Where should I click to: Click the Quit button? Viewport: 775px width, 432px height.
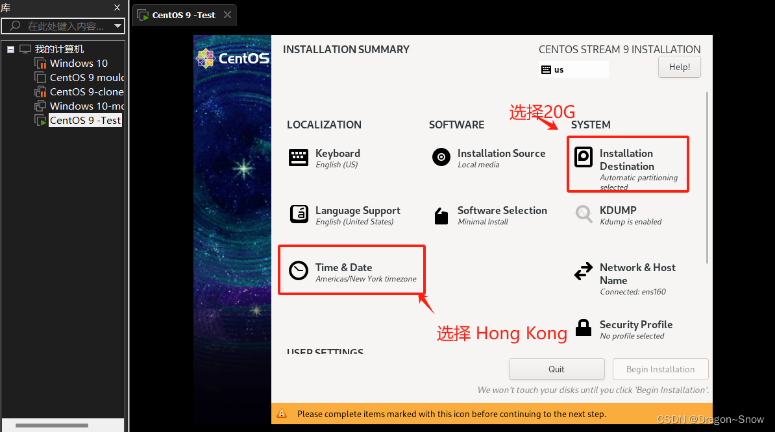[556, 369]
